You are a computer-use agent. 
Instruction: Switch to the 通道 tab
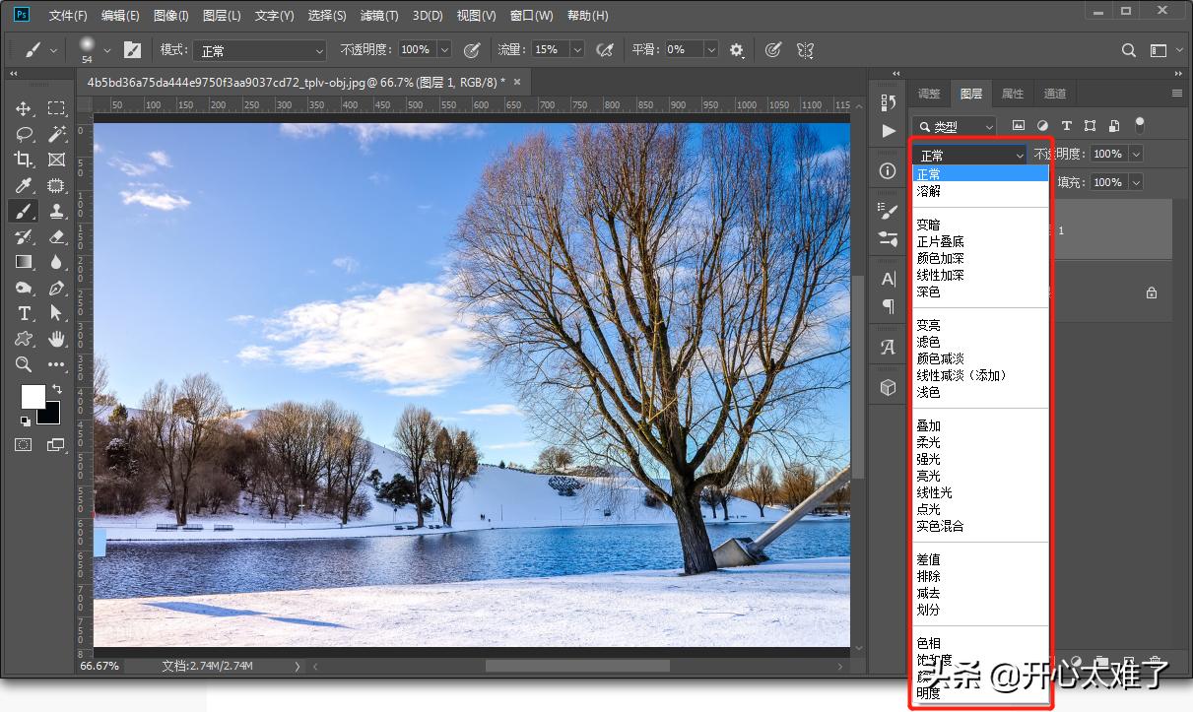tap(1055, 94)
